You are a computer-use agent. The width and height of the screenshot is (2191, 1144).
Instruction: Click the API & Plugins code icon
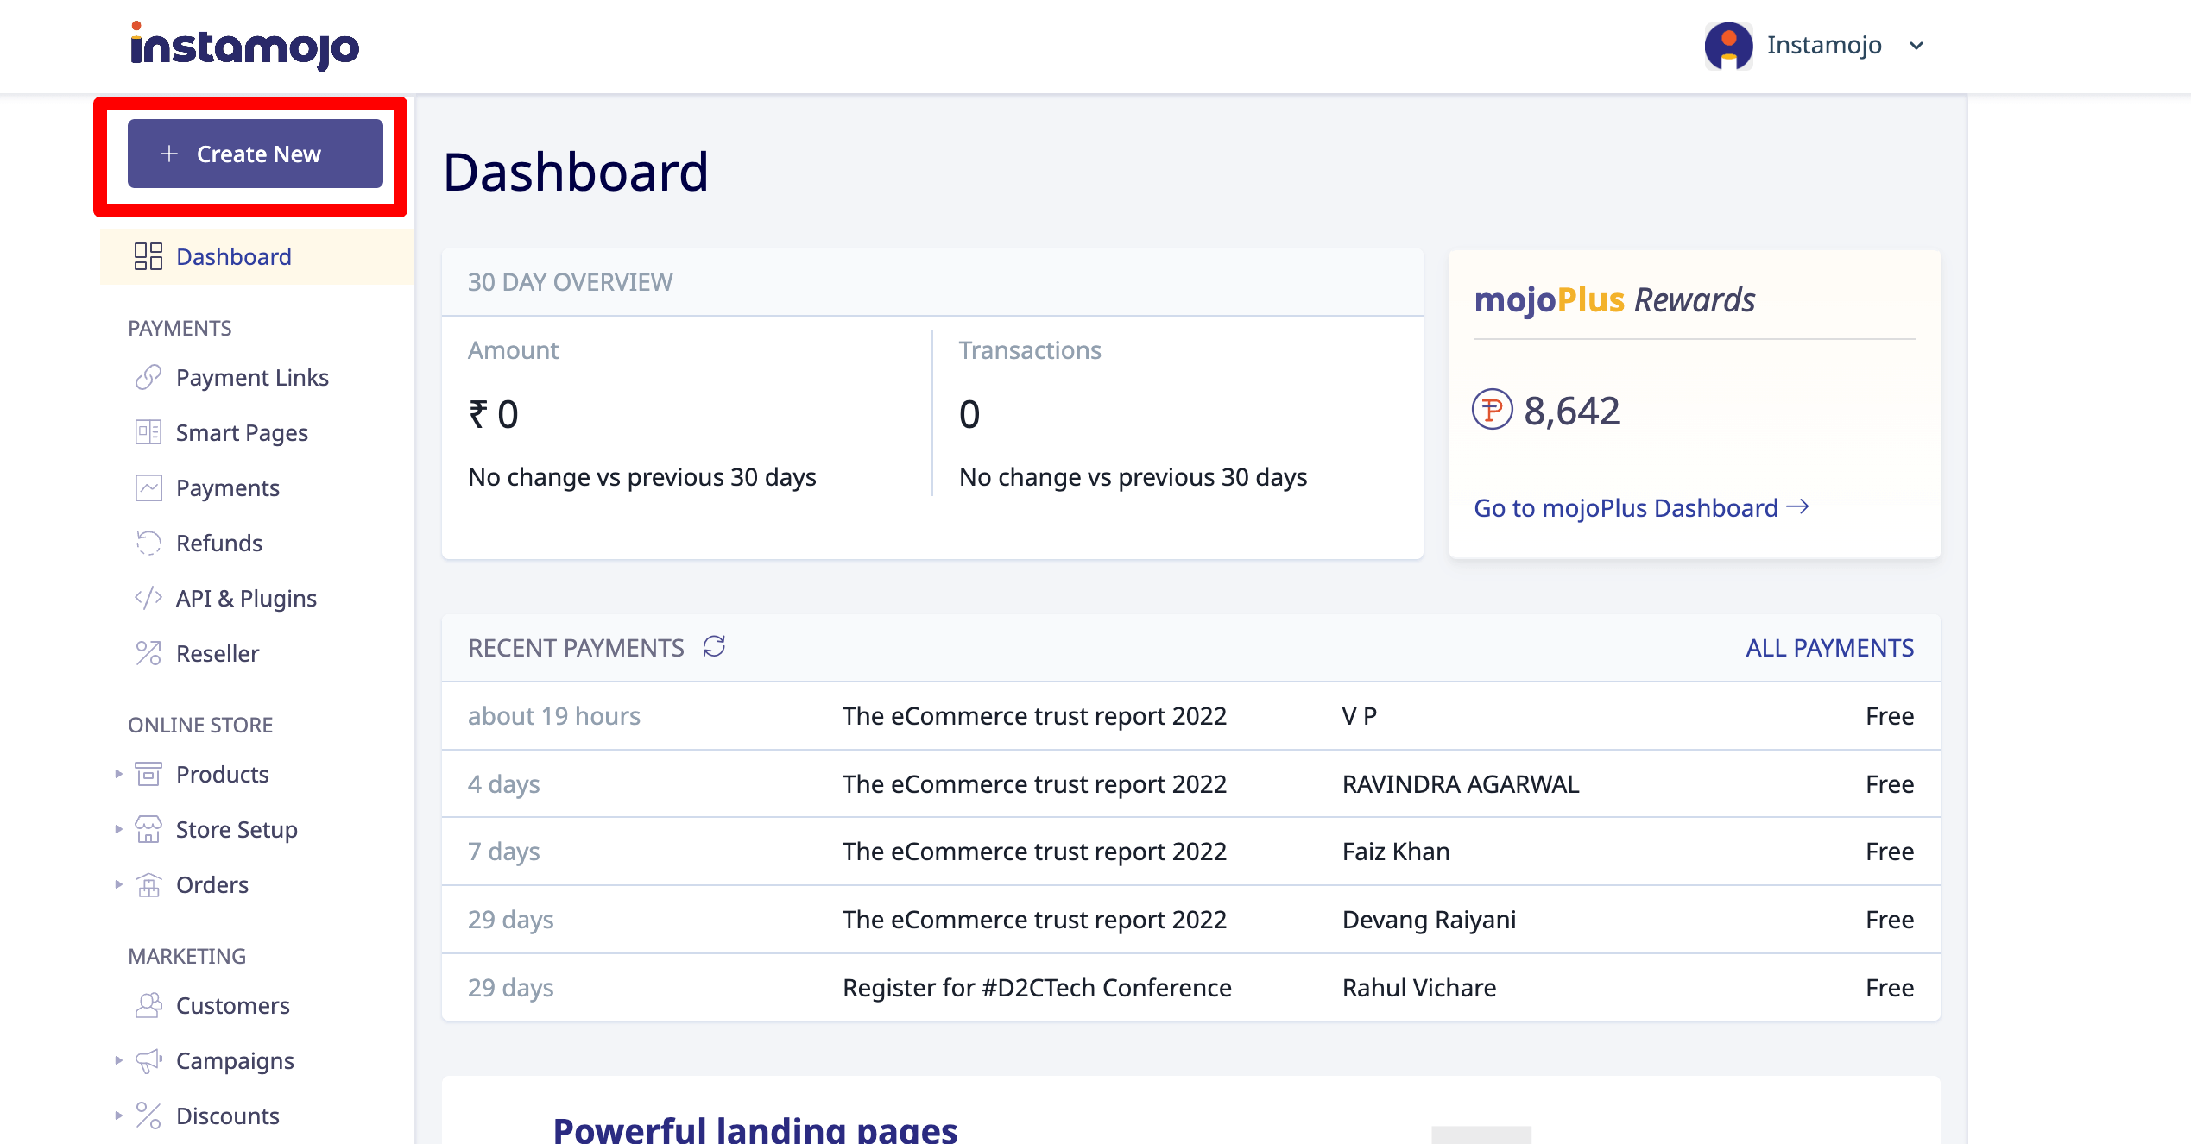coord(148,598)
